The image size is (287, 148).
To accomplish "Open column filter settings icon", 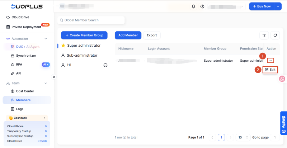I will click(264, 35).
